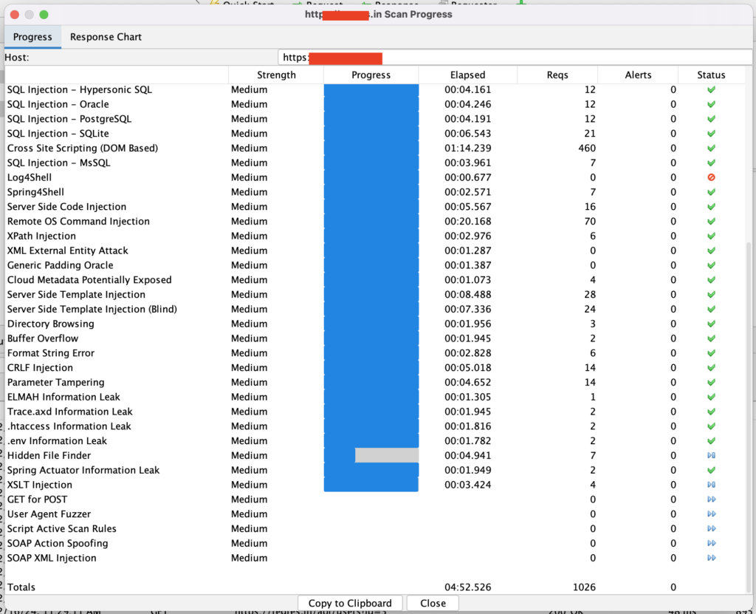Click completed checkmark for Directory Browsing
Screen dimensions: 756x614
tap(711, 324)
